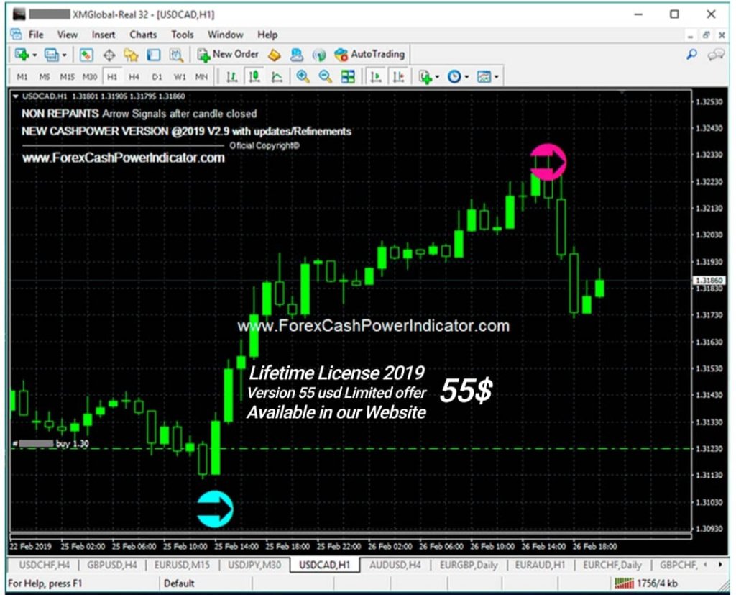Expand the USDCAD,H1 chart title triangle
Viewport: 736px width, 595px height.
coord(16,96)
